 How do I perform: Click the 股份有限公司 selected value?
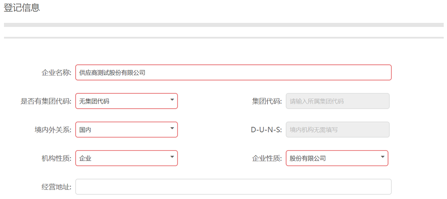coord(307,158)
